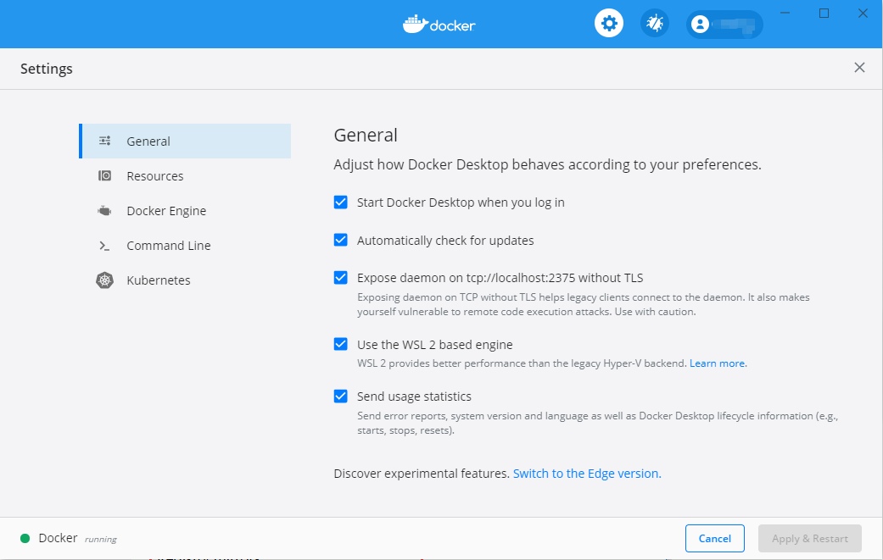
Task: Open the Resources settings section
Action: point(185,176)
